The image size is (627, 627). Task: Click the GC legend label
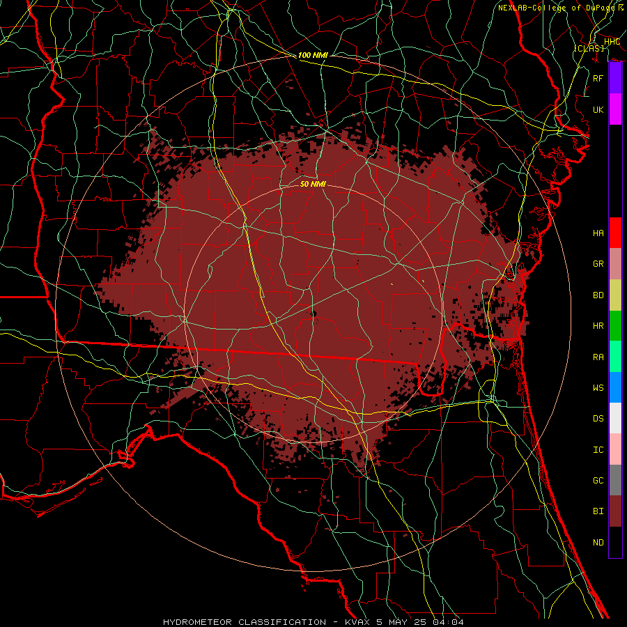click(x=598, y=481)
